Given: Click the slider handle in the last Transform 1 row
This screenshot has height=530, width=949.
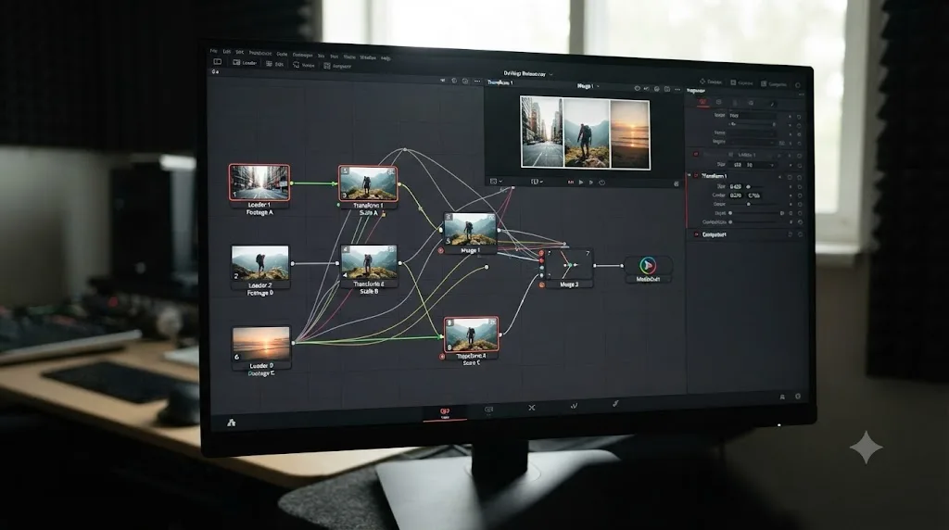Looking at the screenshot, I should [730, 222].
